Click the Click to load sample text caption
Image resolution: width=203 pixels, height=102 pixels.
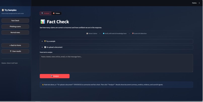click(x=13, y=13)
